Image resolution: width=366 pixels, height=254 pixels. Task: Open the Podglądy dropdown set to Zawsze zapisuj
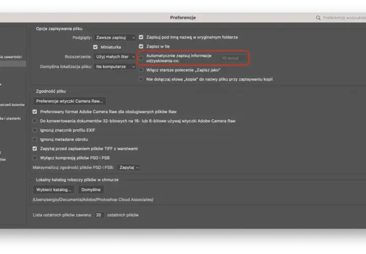pyautogui.click(x=115, y=38)
